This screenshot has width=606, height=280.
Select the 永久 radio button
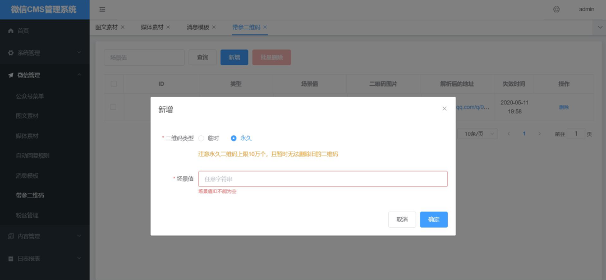[233, 138]
